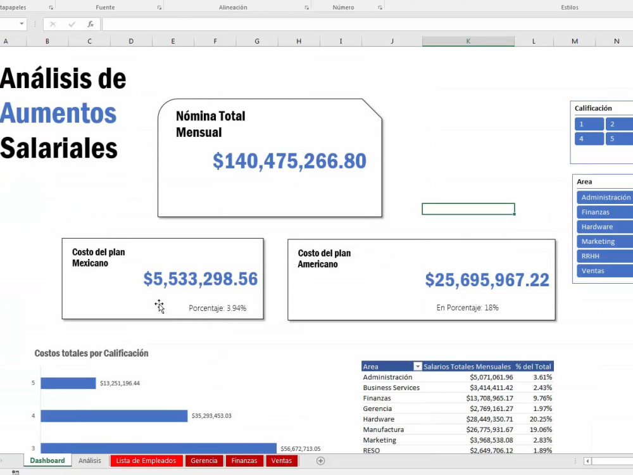Click inside the formula bar input
This screenshot has height=475, width=633.
pos(367,24)
